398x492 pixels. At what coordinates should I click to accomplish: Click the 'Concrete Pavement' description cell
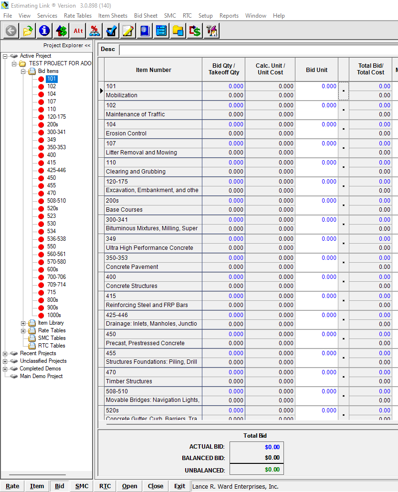(153, 267)
